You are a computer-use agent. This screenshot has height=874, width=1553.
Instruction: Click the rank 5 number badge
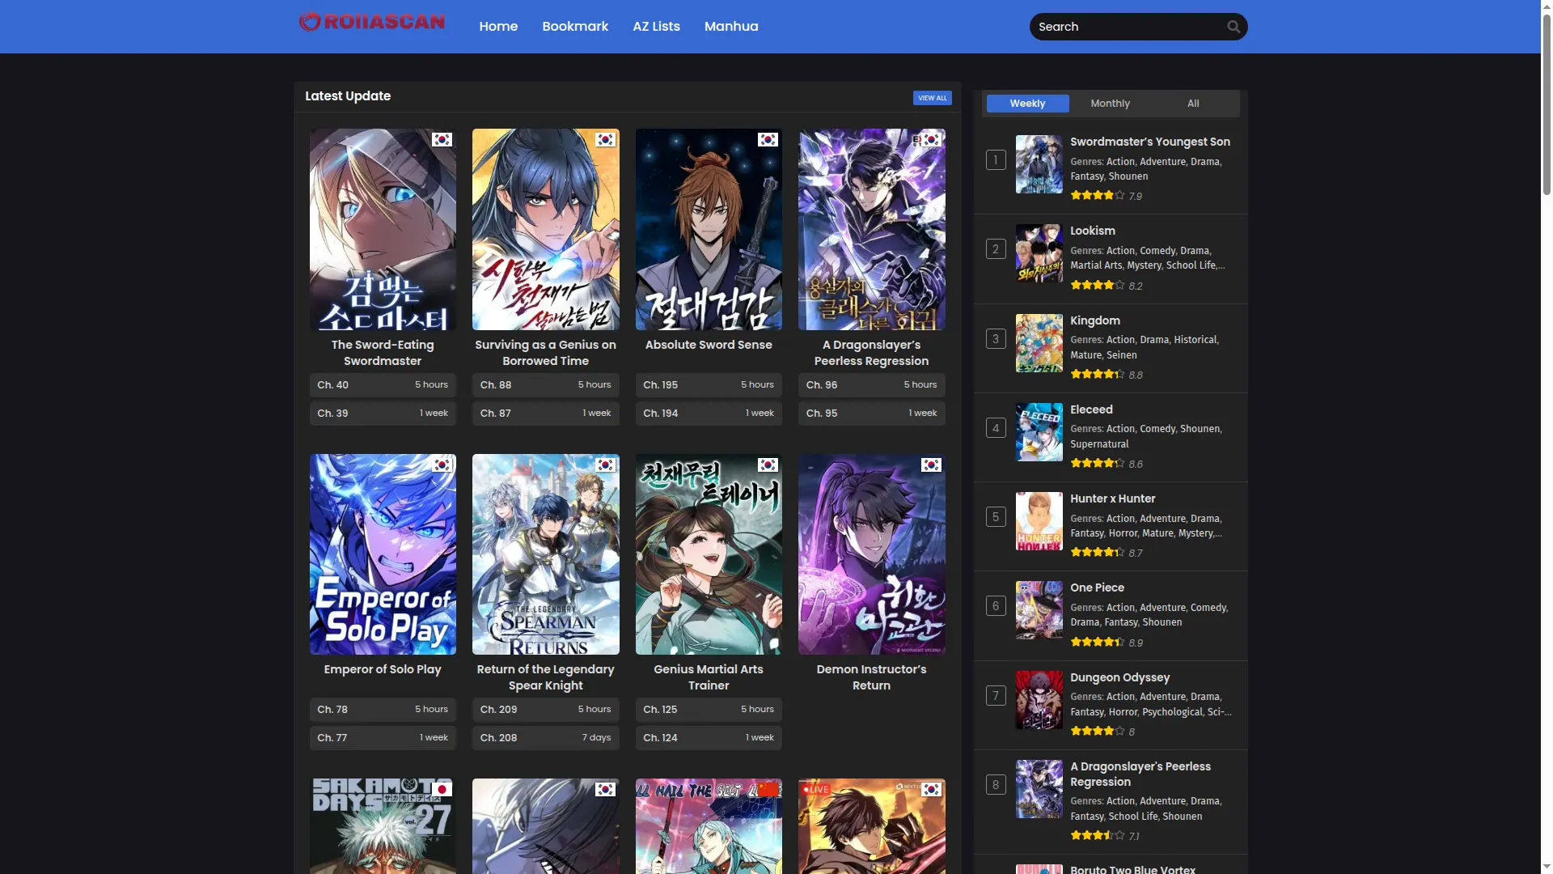pyautogui.click(x=996, y=517)
